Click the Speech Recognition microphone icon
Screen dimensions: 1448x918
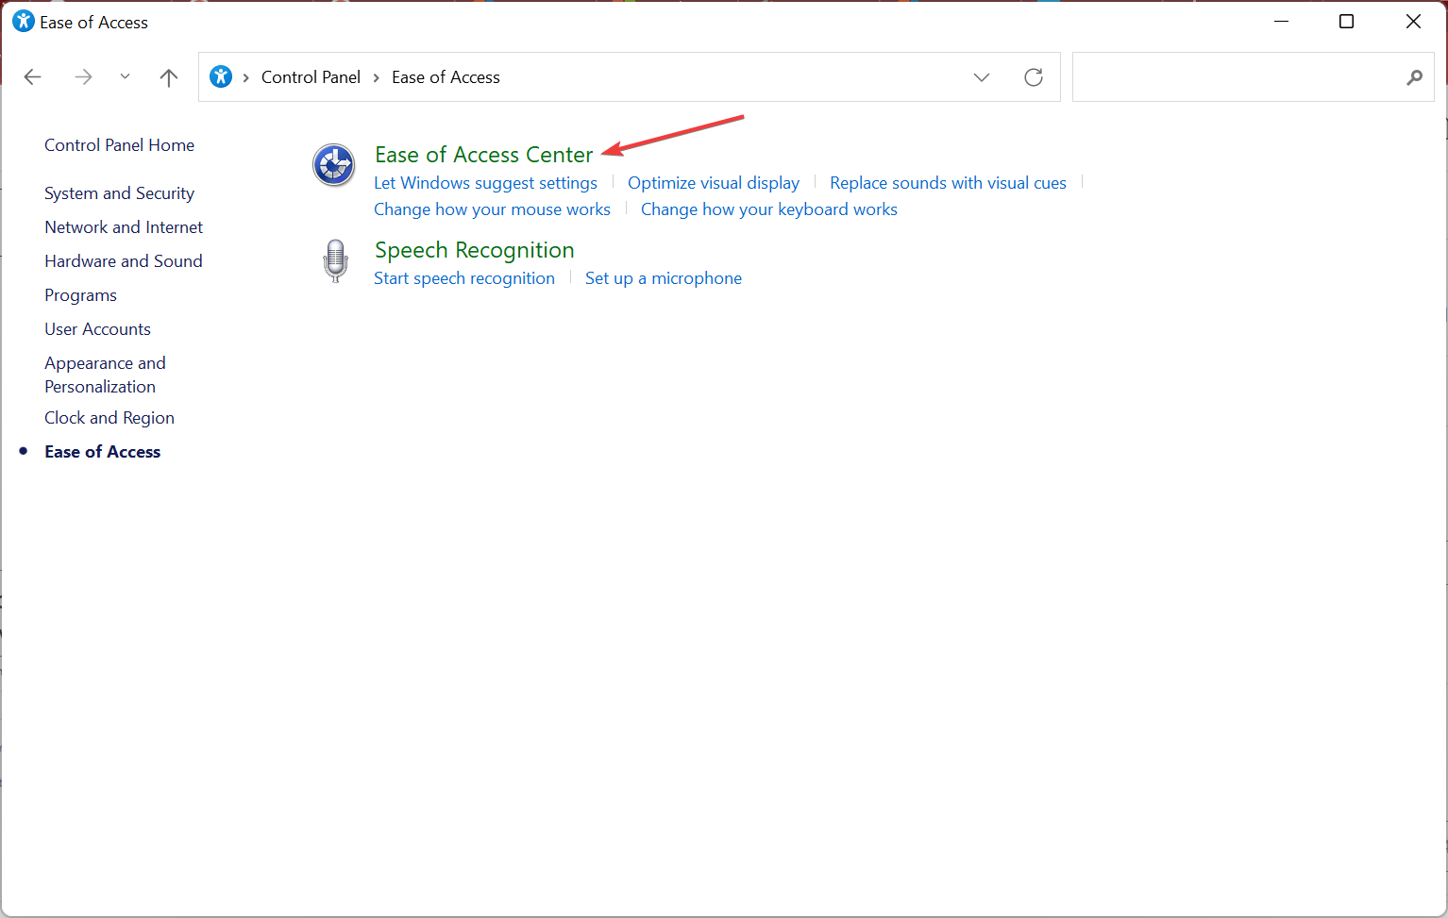[335, 260]
